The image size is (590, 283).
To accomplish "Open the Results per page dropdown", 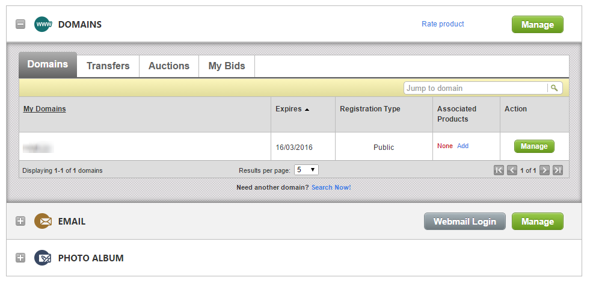I will point(306,170).
